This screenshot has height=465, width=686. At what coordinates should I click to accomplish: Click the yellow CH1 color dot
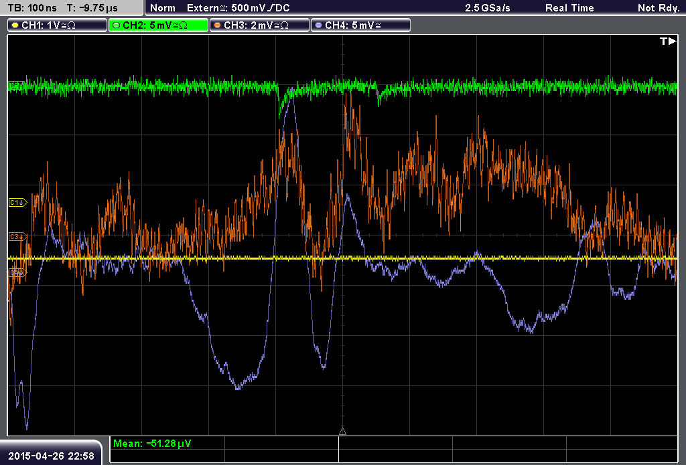[15, 25]
